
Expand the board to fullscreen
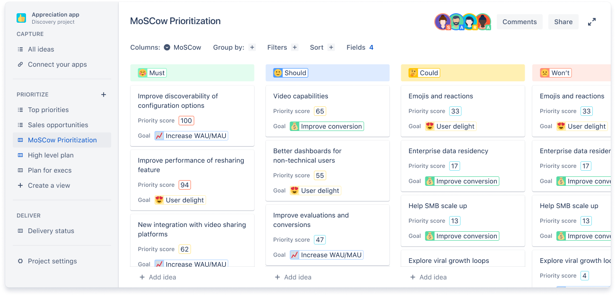[x=592, y=21]
